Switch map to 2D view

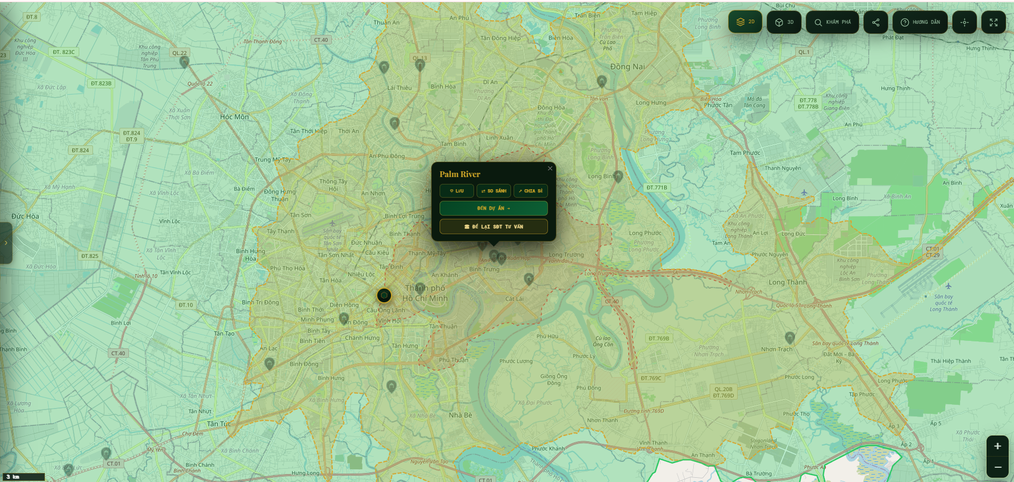point(745,22)
